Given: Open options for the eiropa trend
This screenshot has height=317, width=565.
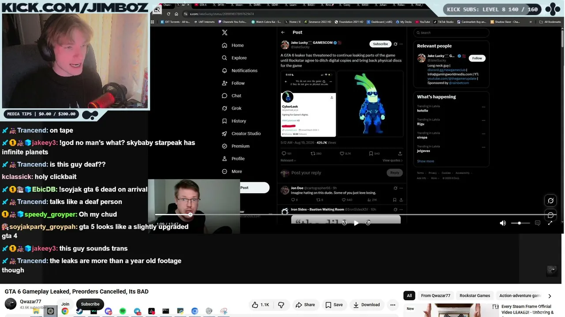Looking at the screenshot, I should pyautogui.click(x=484, y=134).
